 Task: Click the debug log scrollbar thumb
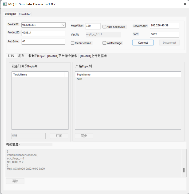point(184,170)
